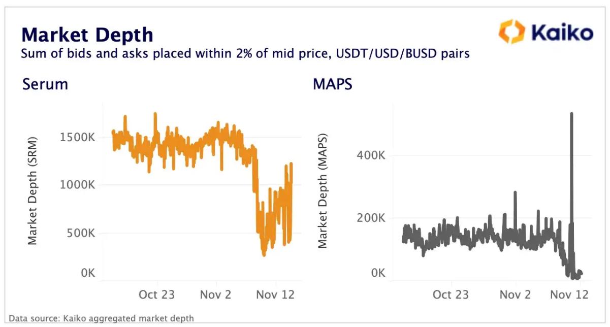Select the Serum chart heading
The image size is (610, 327).
(45, 84)
